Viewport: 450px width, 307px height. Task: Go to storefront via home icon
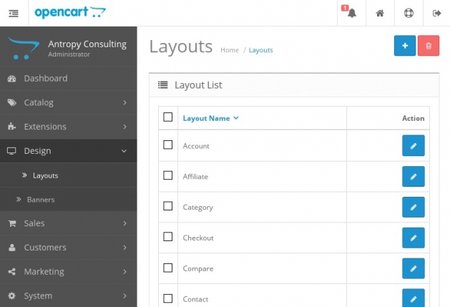tap(380, 13)
